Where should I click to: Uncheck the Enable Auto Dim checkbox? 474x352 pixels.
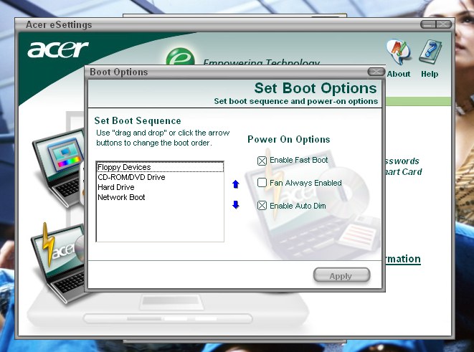click(x=262, y=206)
